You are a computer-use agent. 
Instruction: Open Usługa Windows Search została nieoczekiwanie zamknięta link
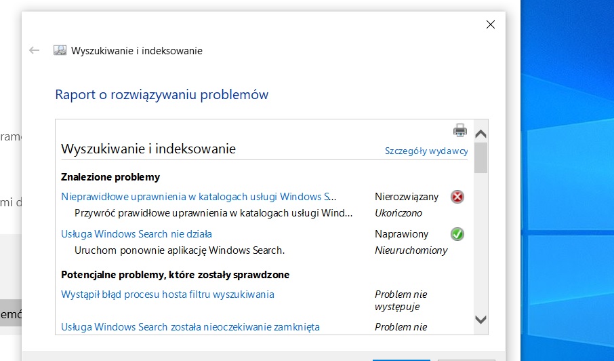190,327
